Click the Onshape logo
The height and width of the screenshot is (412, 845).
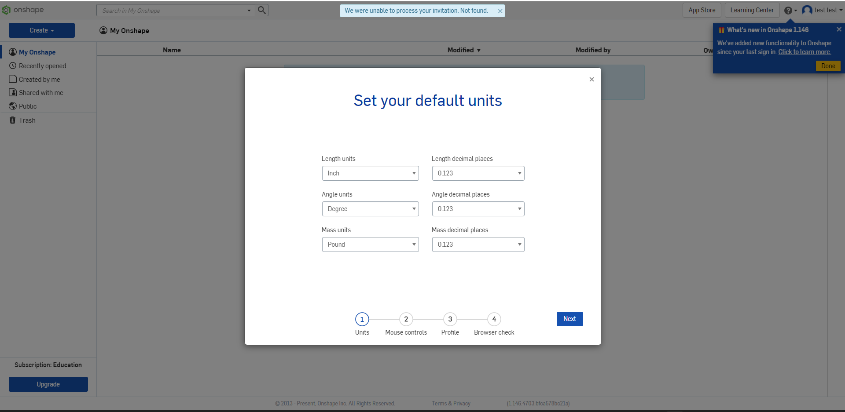[23, 10]
